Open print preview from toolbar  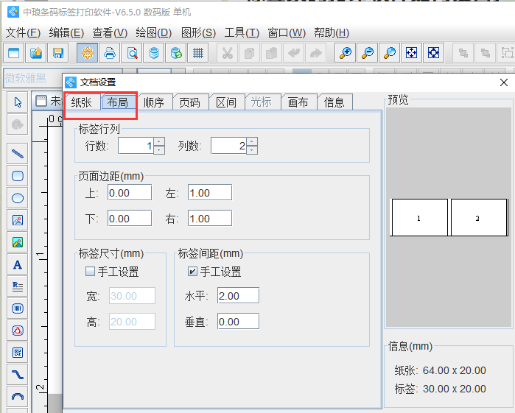[x=132, y=53]
